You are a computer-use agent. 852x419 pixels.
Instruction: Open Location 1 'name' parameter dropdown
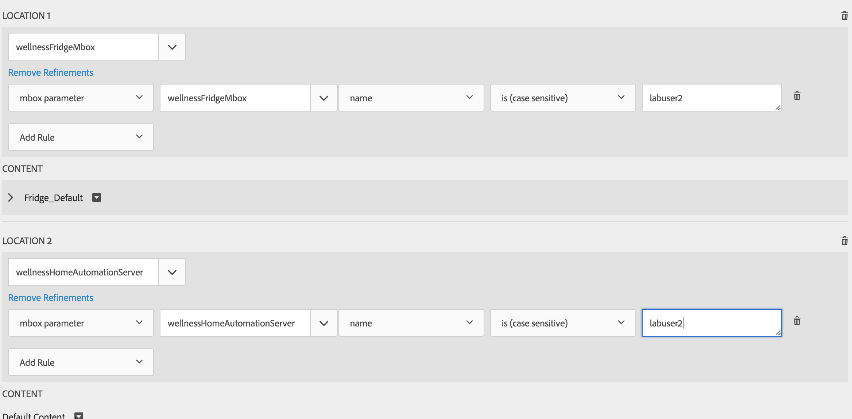tap(411, 98)
